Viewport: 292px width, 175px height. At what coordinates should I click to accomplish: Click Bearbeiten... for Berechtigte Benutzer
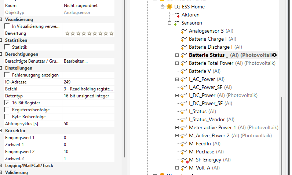point(76,61)
